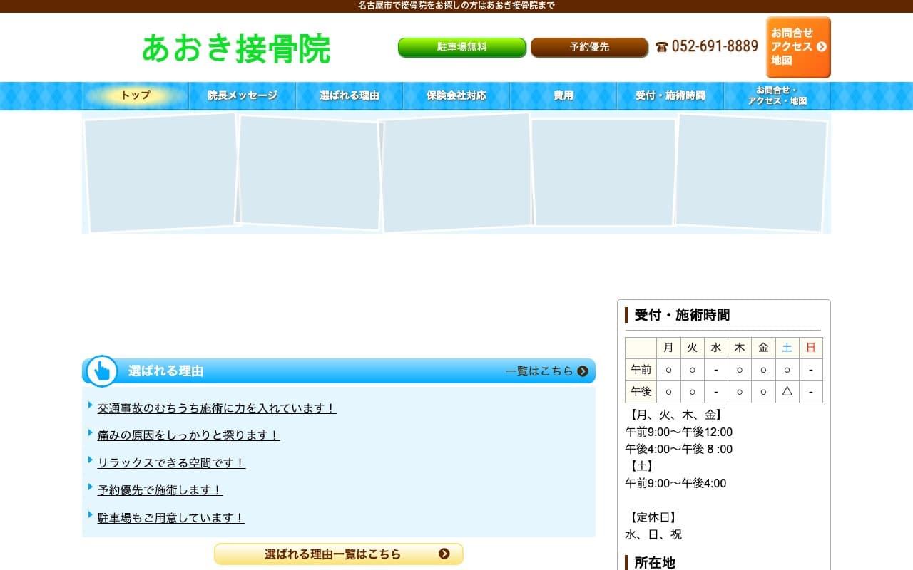This screenshot has width=913, height=570.
Task: Click the telephone icon next to 052-691-8889
Action: (x=661, y=47)
